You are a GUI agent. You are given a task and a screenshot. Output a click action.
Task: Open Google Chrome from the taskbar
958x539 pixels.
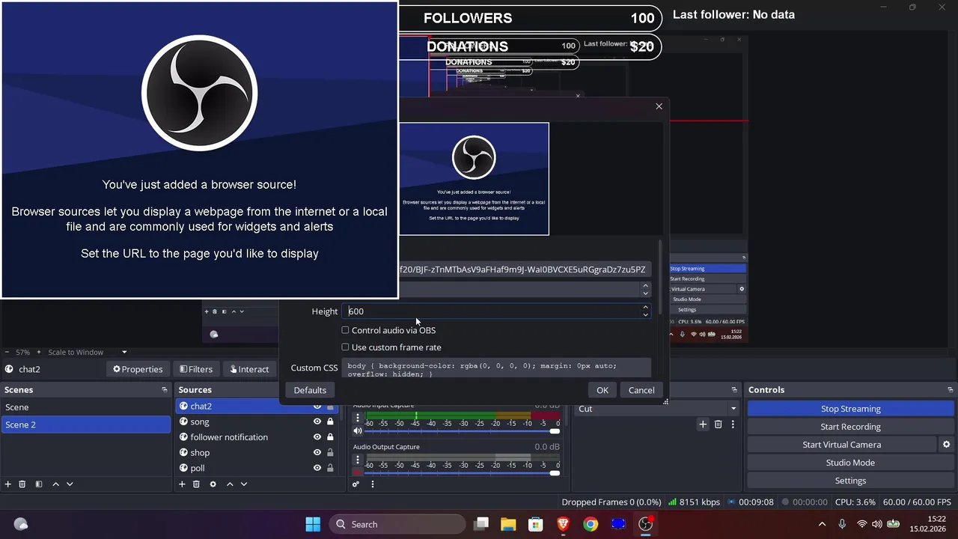591,524
